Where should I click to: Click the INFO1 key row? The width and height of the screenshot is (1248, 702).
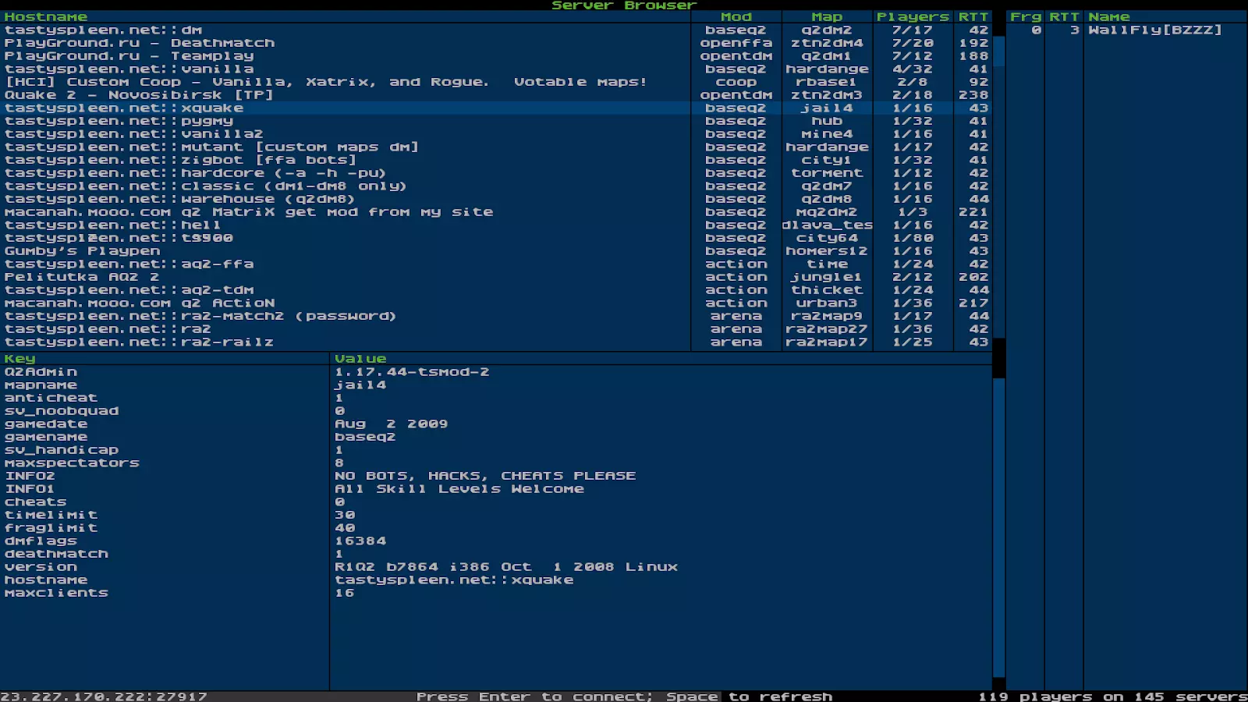[x=496, y=489]
